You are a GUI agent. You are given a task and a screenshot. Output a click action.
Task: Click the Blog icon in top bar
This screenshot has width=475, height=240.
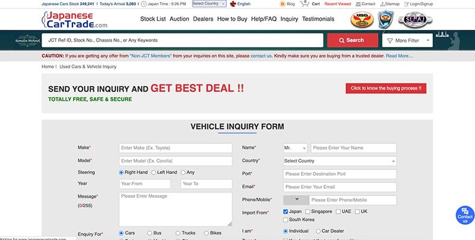(283, 4)
